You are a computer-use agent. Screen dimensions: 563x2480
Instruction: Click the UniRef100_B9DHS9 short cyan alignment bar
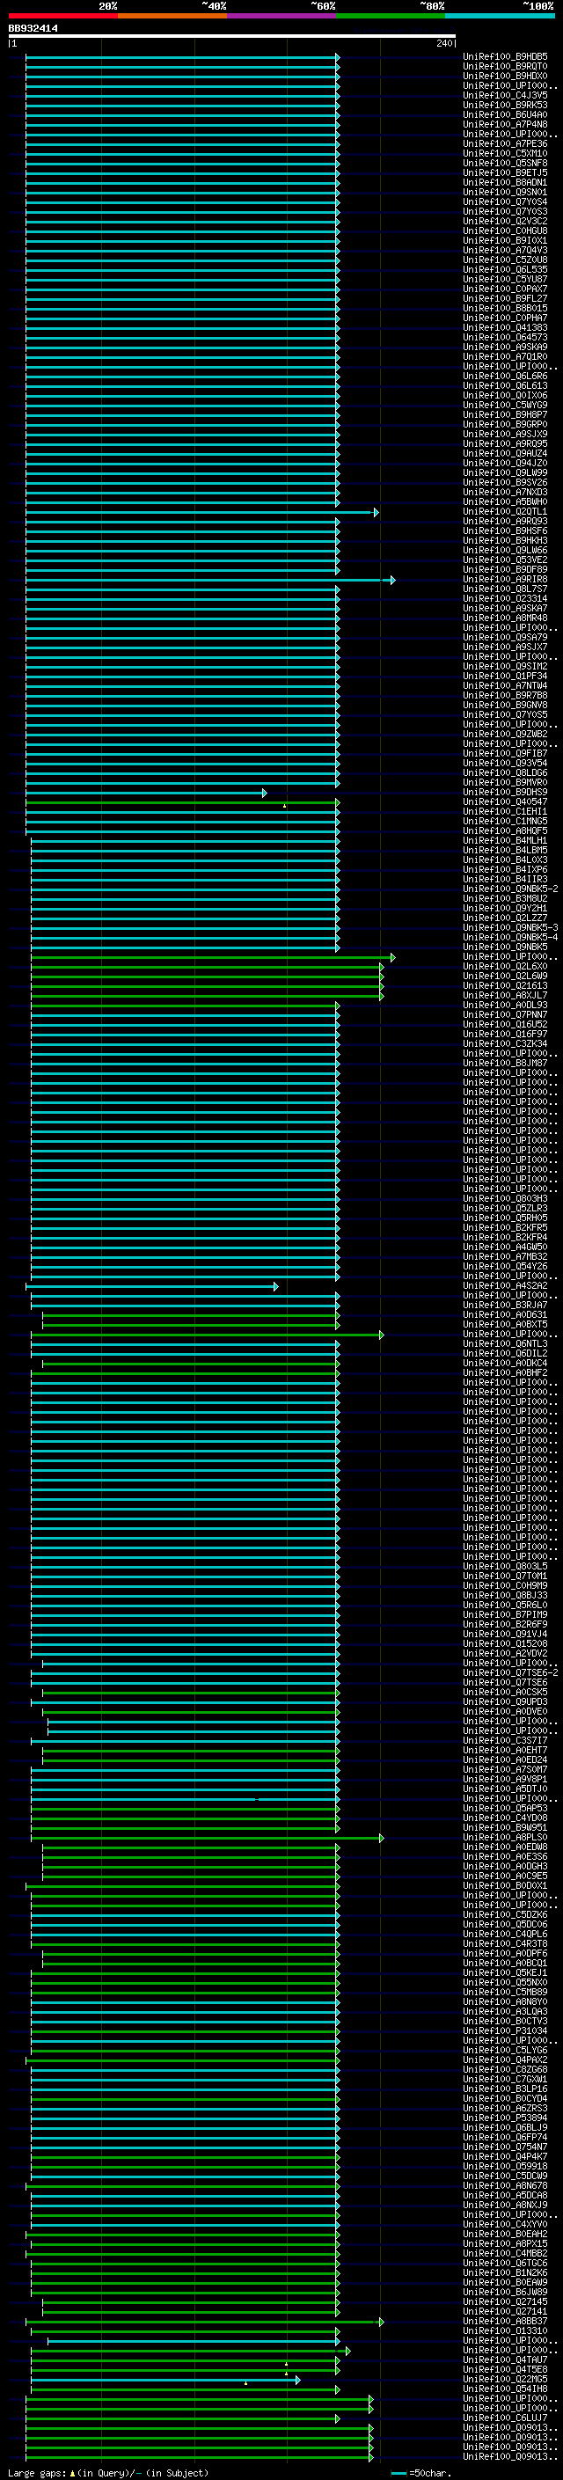(145, 794)
